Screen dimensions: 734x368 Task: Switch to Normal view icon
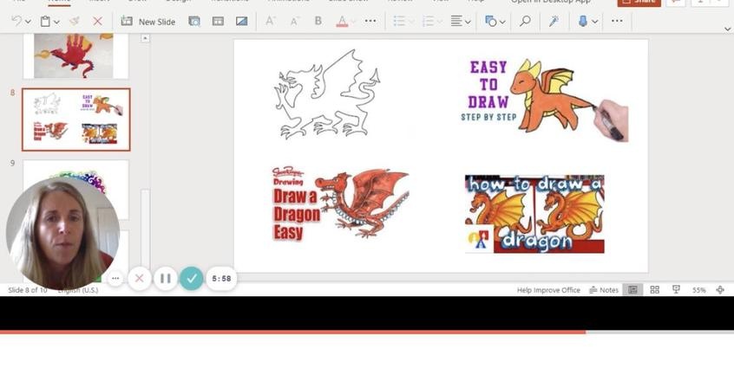click(632, 290)
